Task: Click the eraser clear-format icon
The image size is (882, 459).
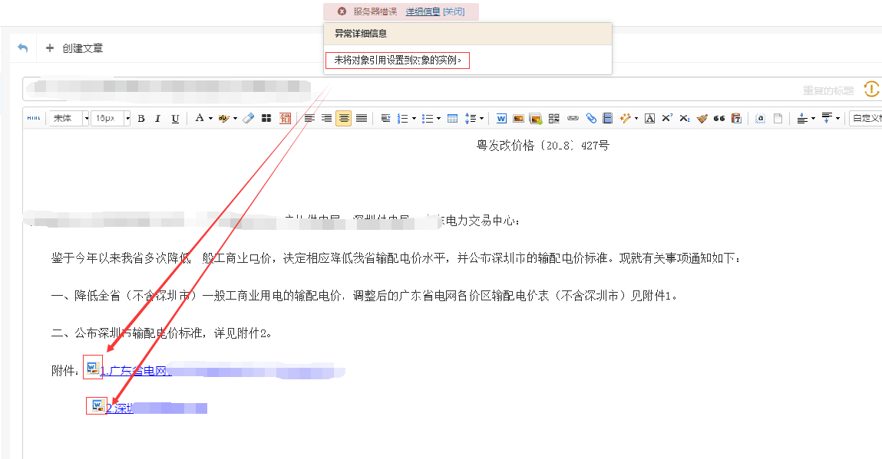Action: (248, 119)
